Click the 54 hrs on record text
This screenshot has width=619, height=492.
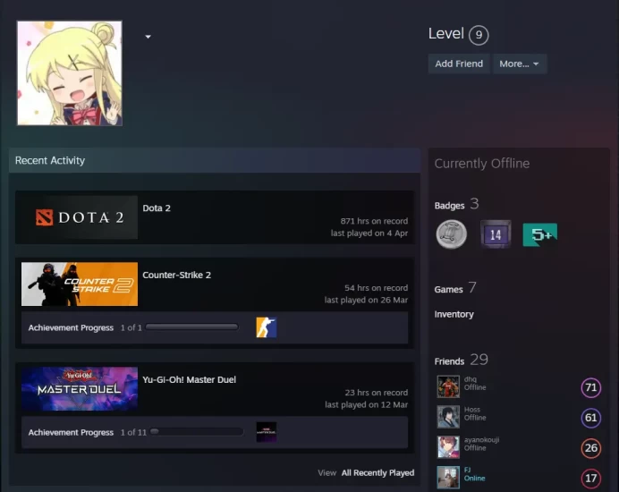377,288
